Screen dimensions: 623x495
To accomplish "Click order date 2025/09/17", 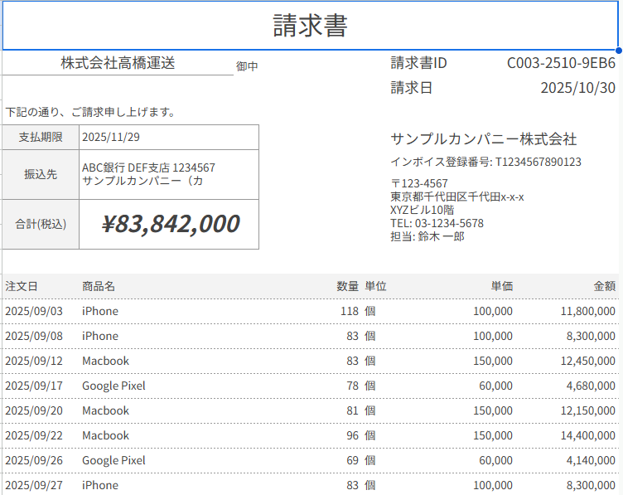I will point(34,386).
